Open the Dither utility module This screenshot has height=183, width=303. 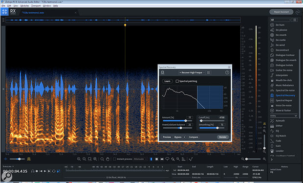pyautogui.click(x=279, y=126)
